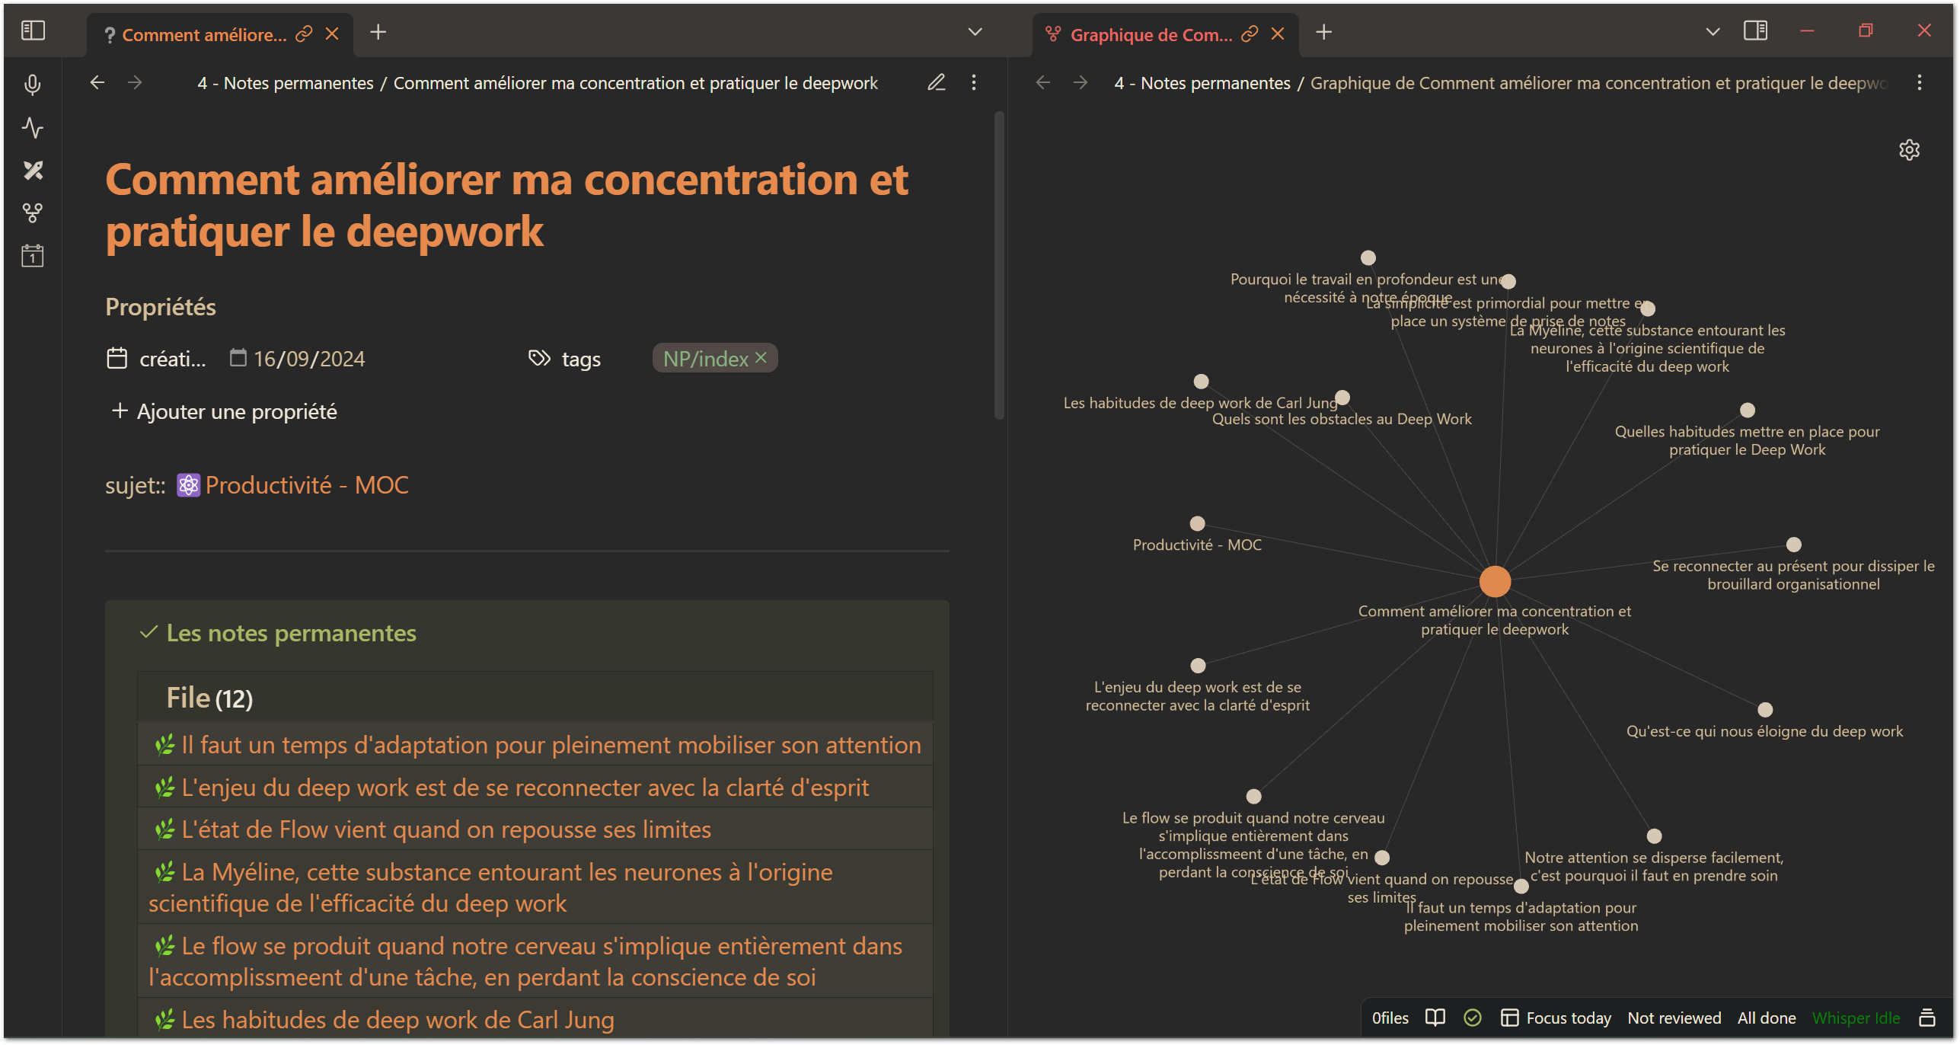Click the green sync checkmark status icon

(1472, 1018)
